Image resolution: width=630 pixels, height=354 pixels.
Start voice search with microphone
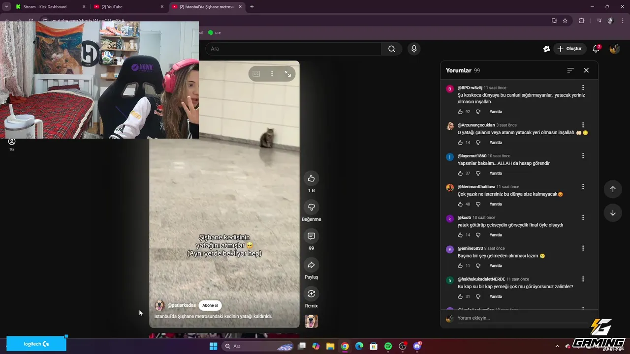coord(414,49)
